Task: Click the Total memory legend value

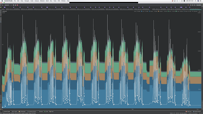Action: tap(137, 11)
